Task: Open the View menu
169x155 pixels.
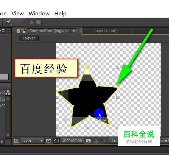Action: (17, 14)
